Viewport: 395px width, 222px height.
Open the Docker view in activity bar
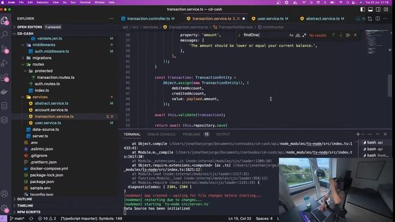[x=4, y=92]
